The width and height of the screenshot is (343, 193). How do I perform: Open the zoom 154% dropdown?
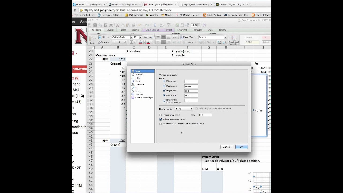click(x=199, y=25)
